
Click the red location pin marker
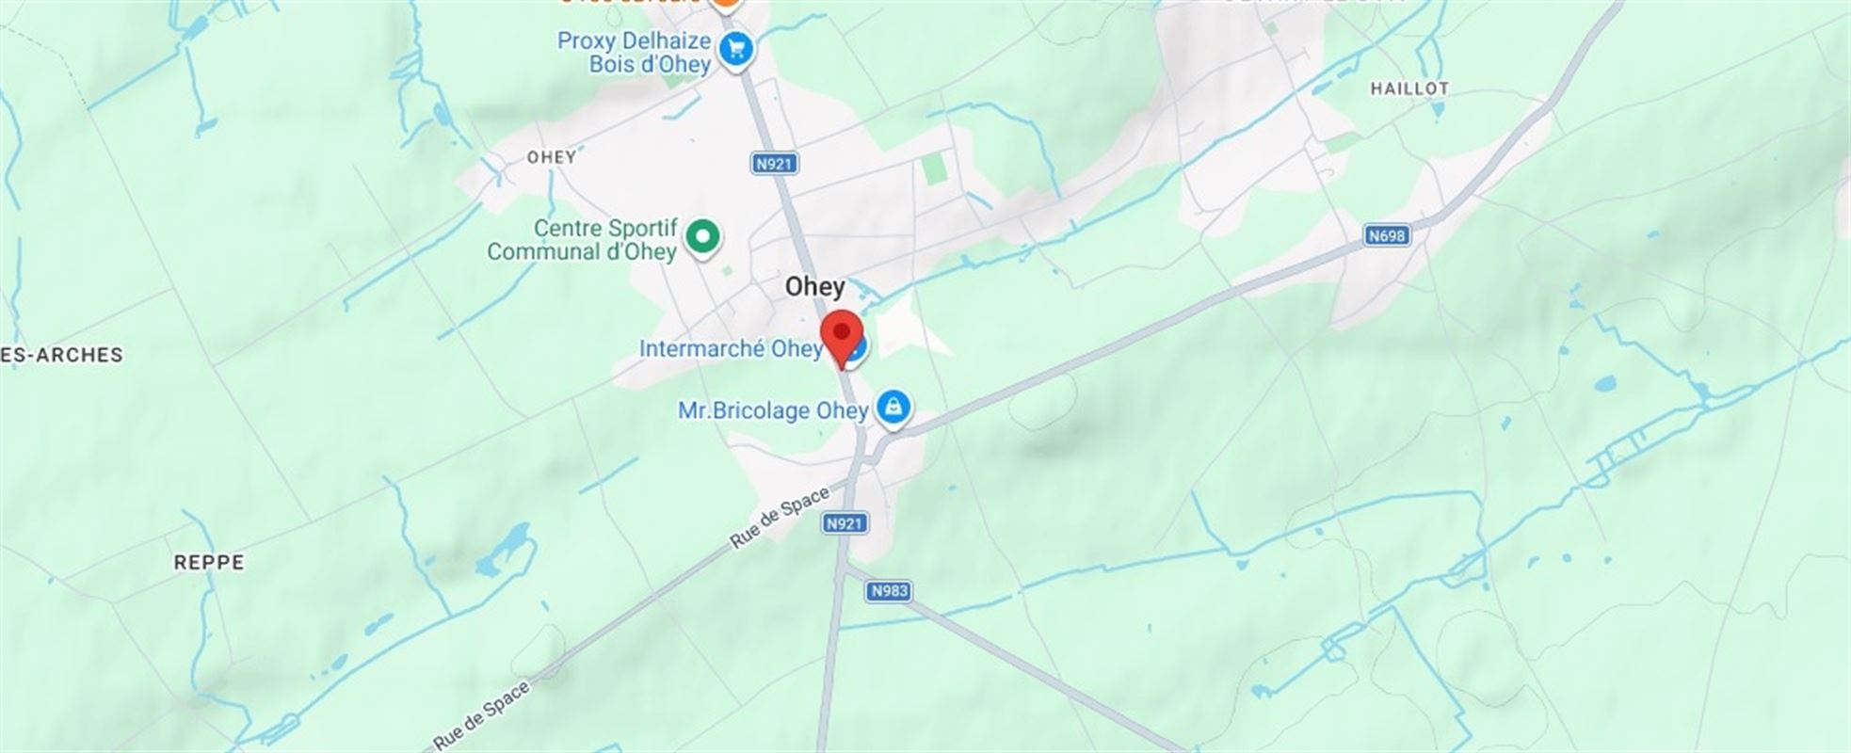tap(842, 337)
